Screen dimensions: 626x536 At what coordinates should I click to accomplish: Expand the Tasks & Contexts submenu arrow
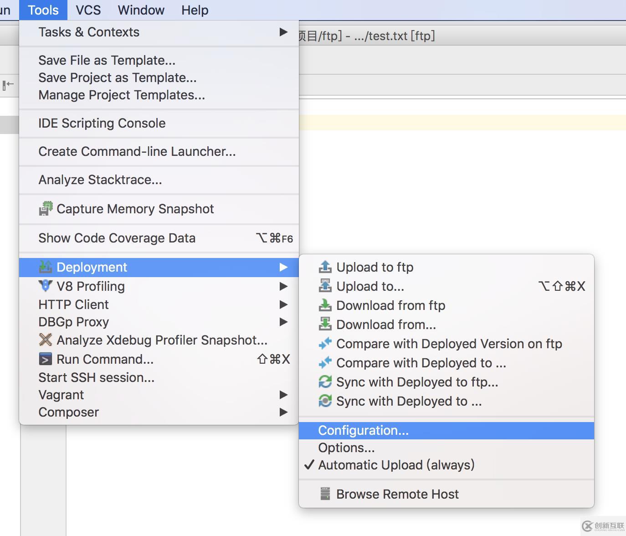(283, 32)
